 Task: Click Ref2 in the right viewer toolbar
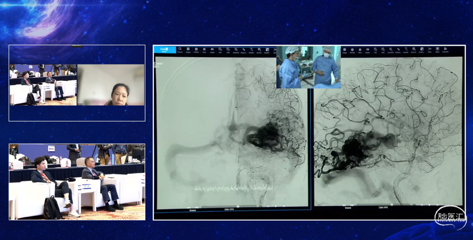383,50
